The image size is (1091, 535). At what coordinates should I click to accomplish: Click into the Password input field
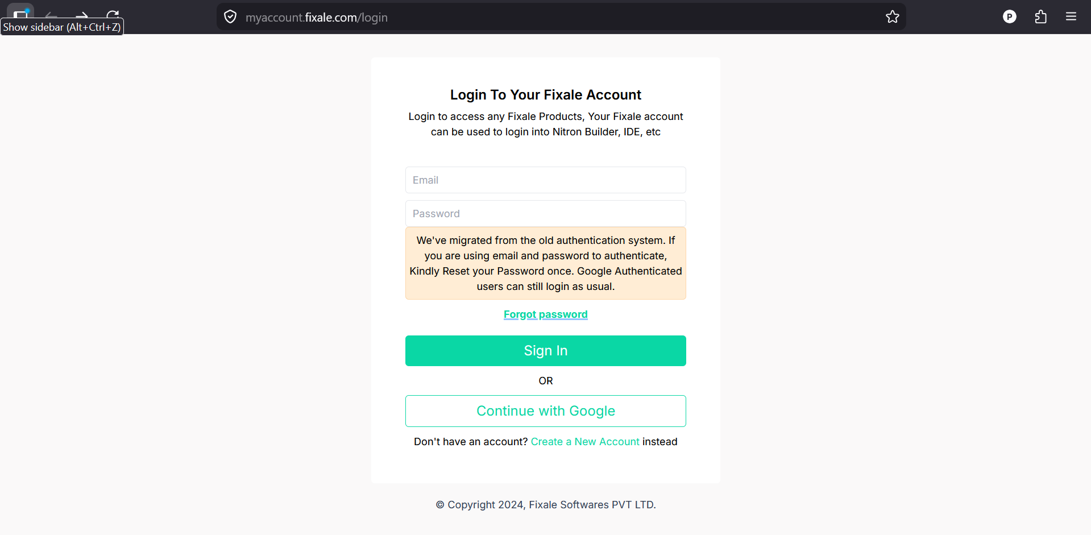pos(546,214)
